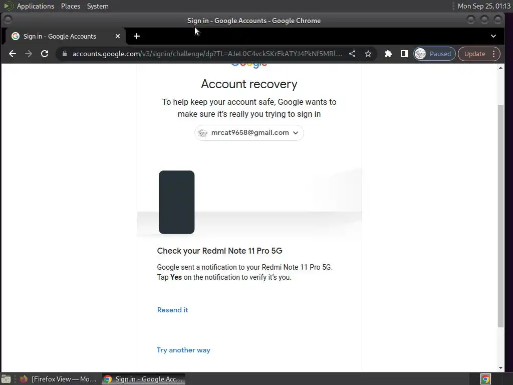
Task: Switch to Firefox View taskbar window
Action: [58, 379]
